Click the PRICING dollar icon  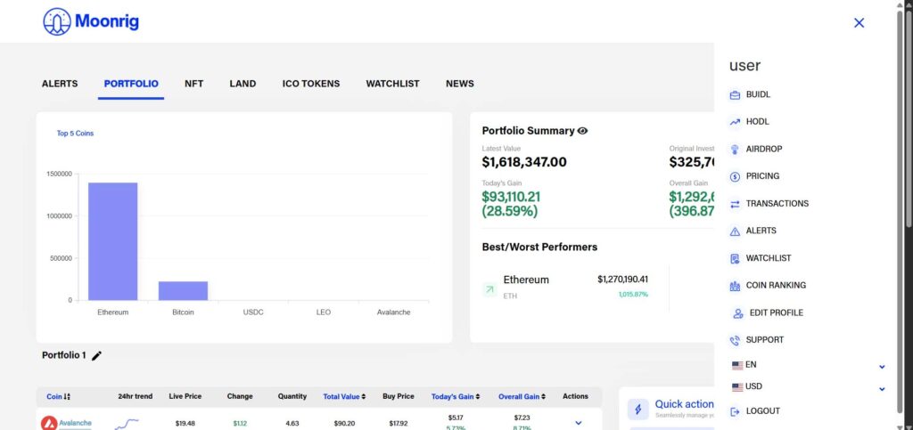click(x=735, y=176)
